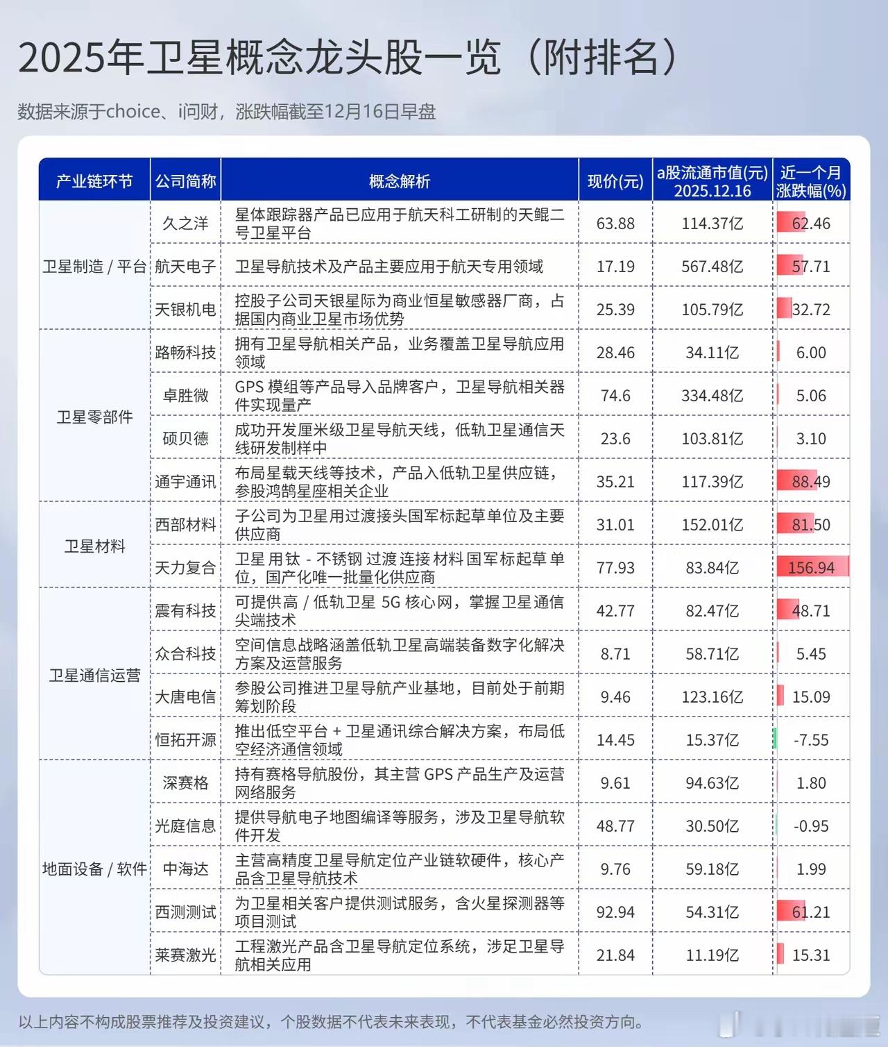The width and height of the screenshot is (888, 1047).
Task: Click the 通宇通讯 company name
Action: point(185,482)
